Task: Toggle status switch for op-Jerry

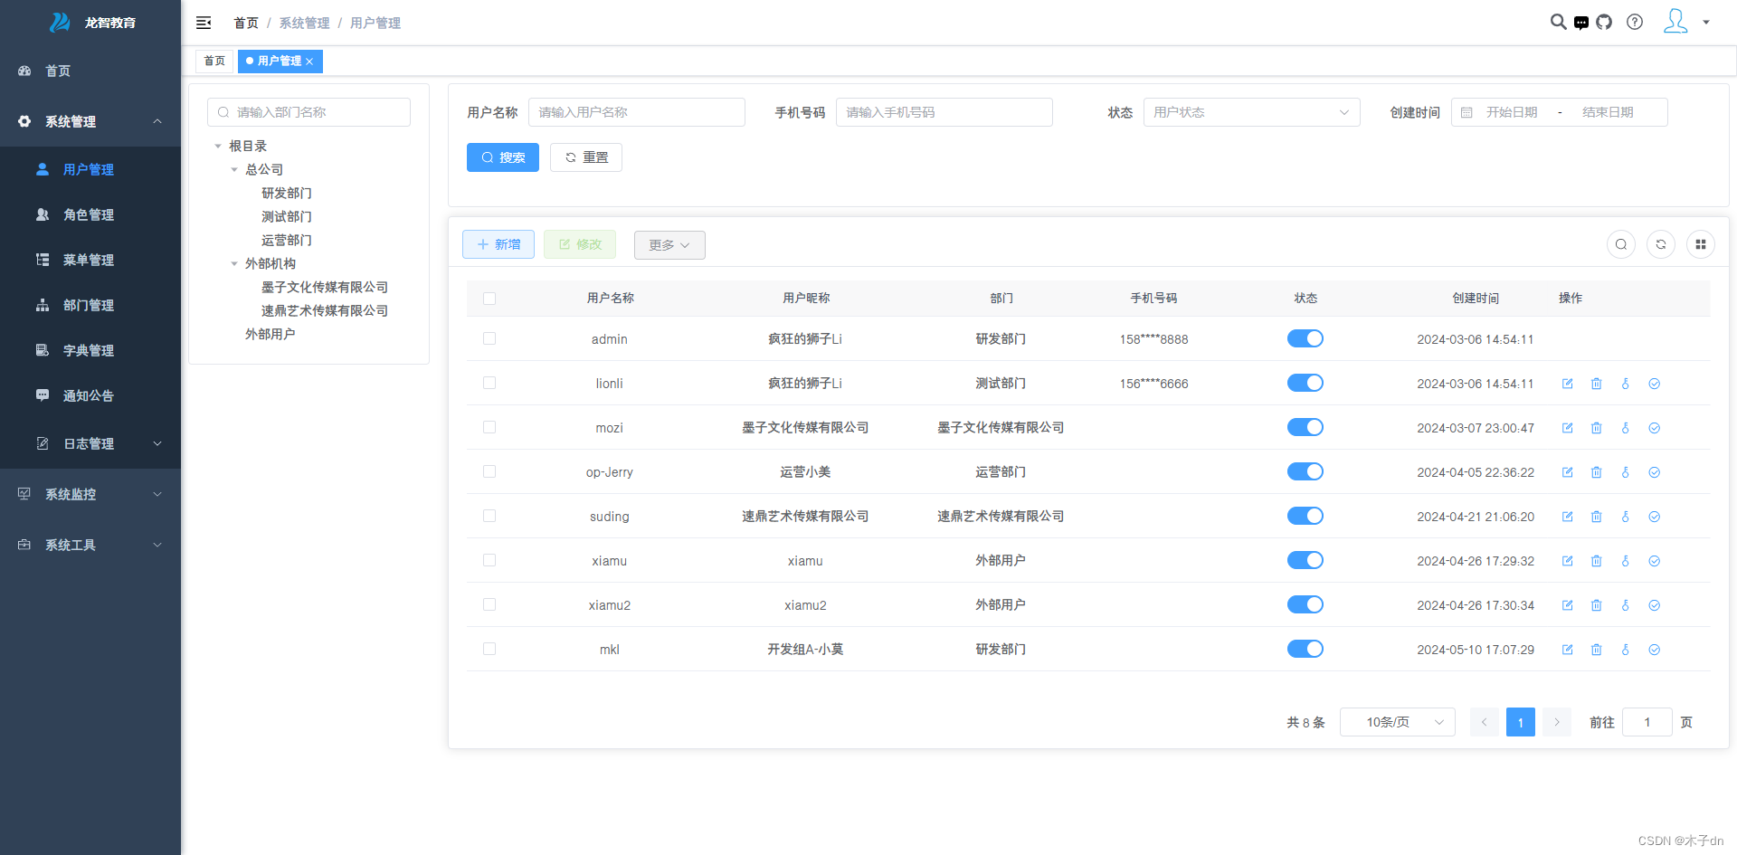Action: 1305,471
